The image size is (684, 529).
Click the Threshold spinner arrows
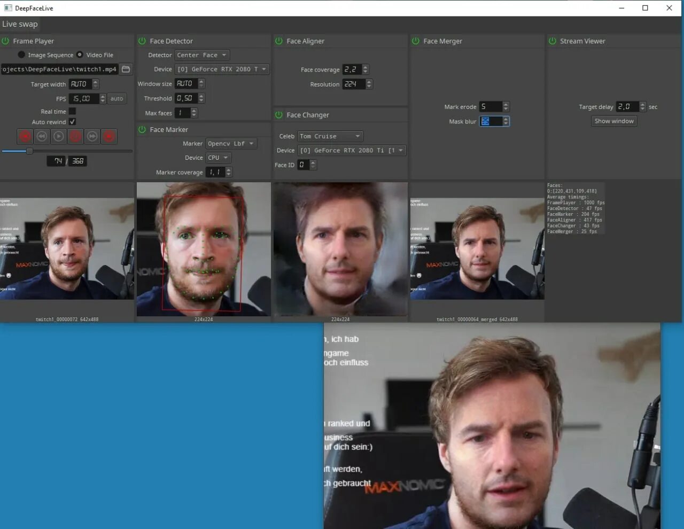[x=201, y=98]
